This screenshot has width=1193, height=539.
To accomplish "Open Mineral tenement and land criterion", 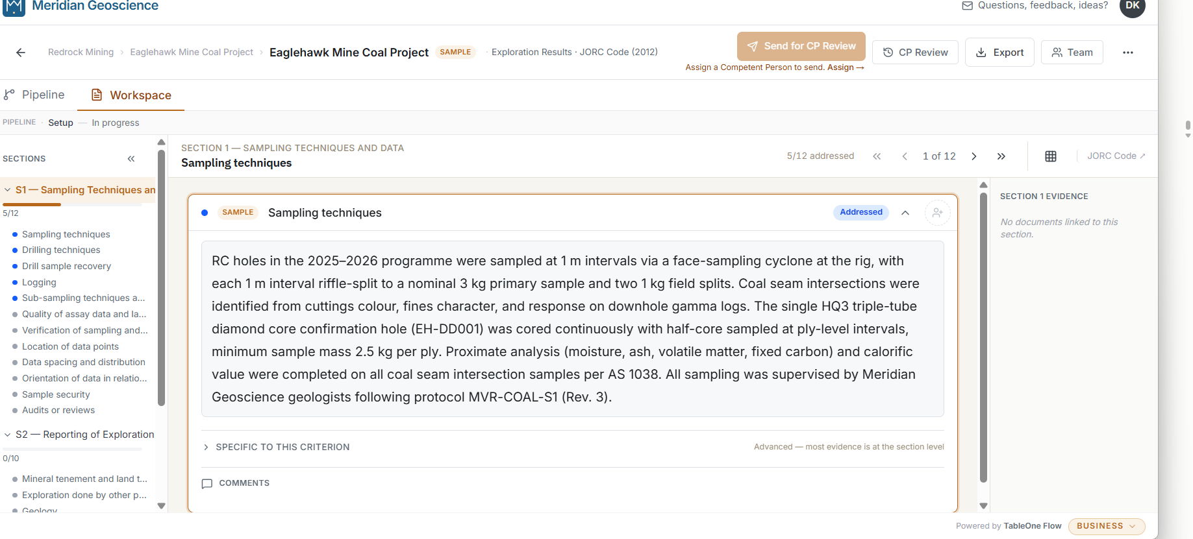I will coord(84,479).
